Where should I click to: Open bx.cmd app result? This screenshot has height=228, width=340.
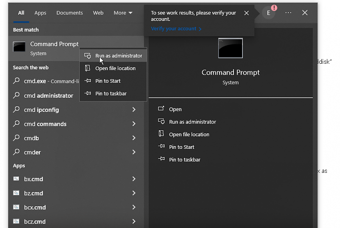pos(76,179)
